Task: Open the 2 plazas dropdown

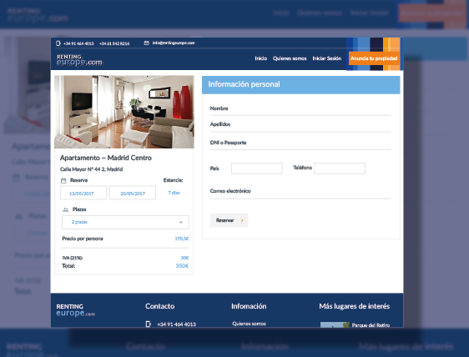Action: point(125,222)
